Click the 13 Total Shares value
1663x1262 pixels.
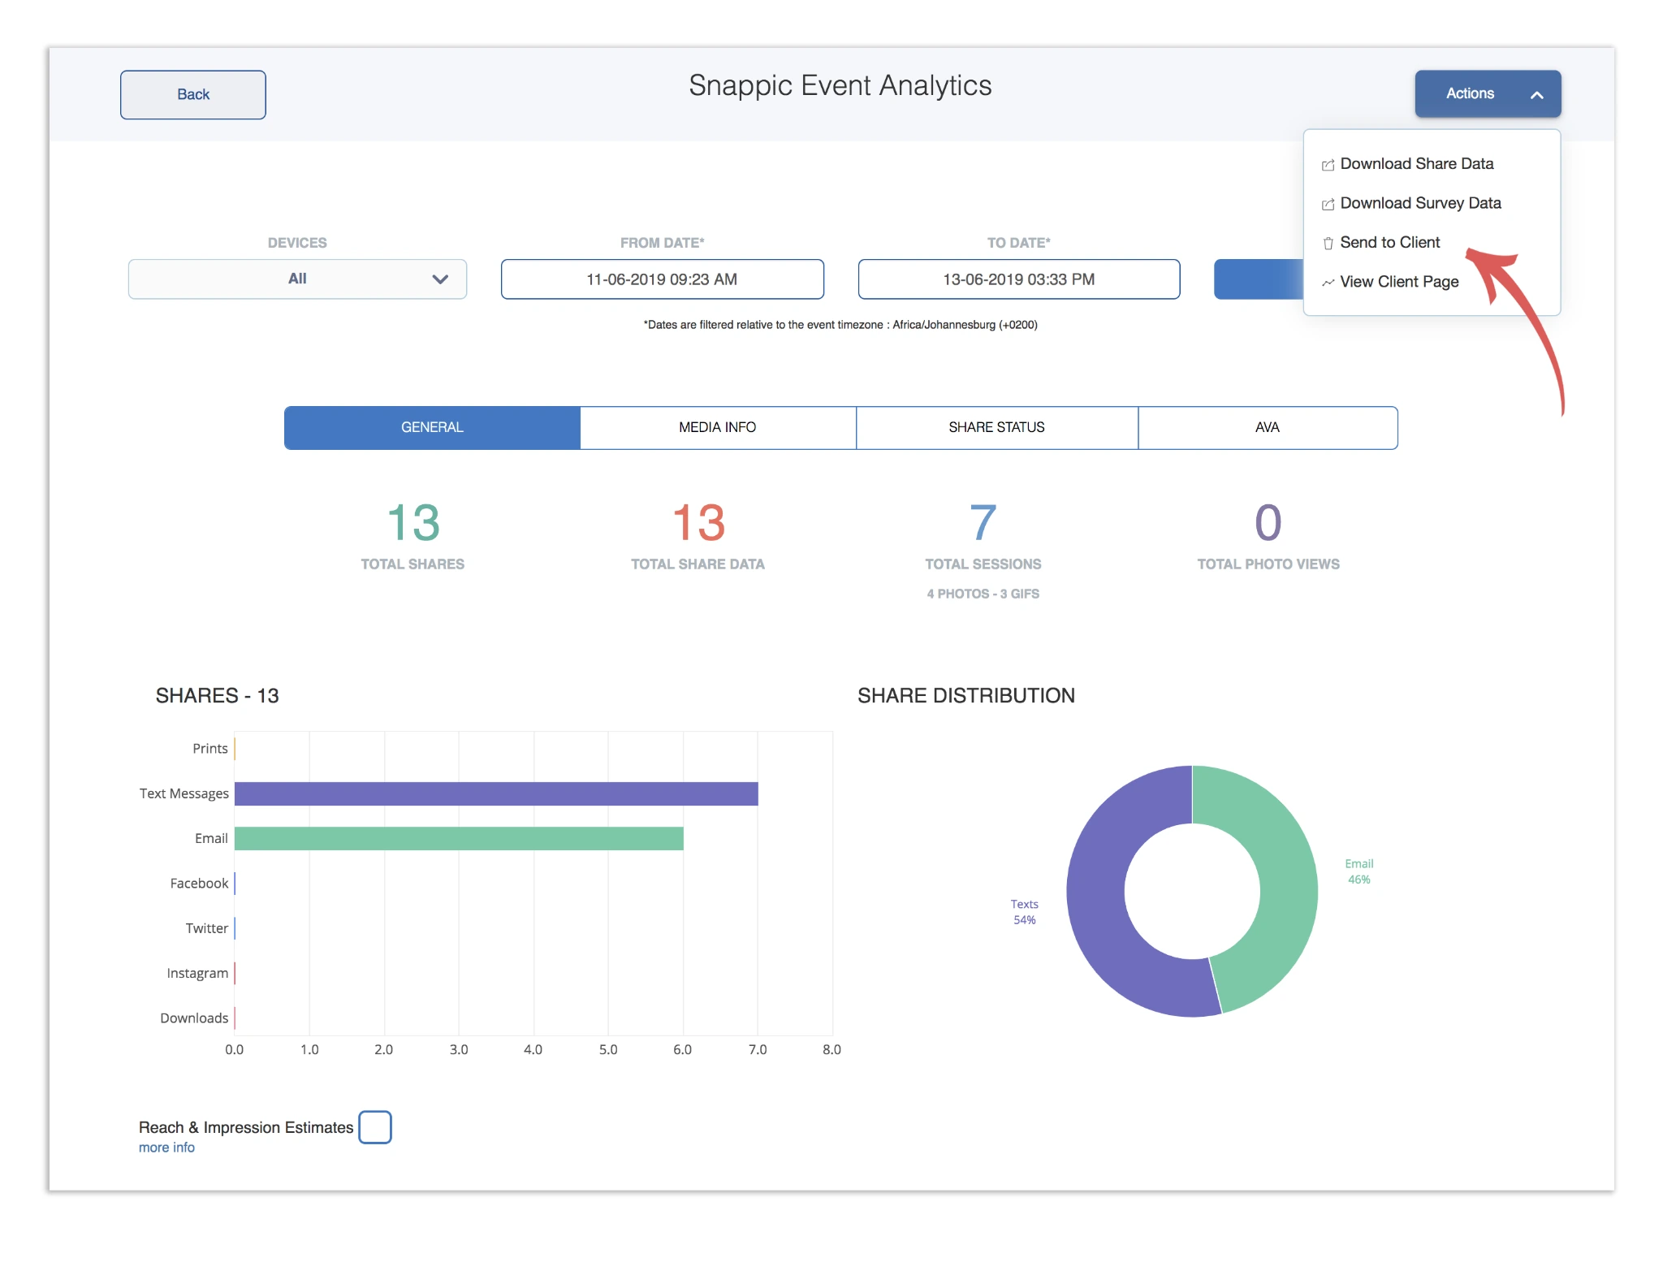[x=413, y=522]
